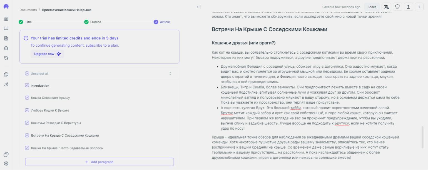This screenshot has width=428, height=170.
Task: Click the article vertical scrollbar
Action: pos(423,137)
